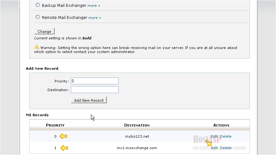The height and width of the screenshot is (155, 276).
Task: Click the Priority column header
Action: pyautogui.click(x=55, y=125)
